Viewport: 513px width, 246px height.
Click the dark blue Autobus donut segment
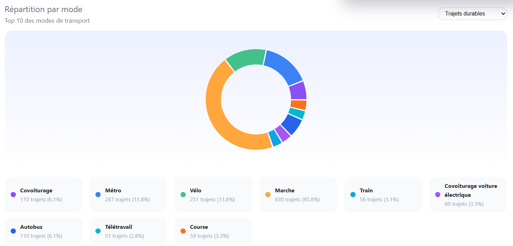click(291, 124)
